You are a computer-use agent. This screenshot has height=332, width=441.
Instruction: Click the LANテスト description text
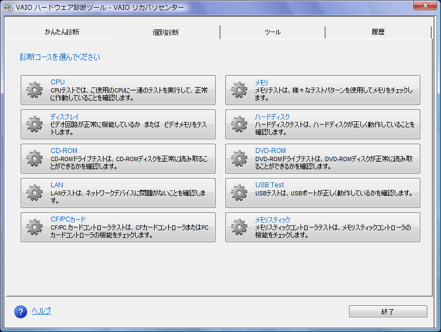pos(128,197)
